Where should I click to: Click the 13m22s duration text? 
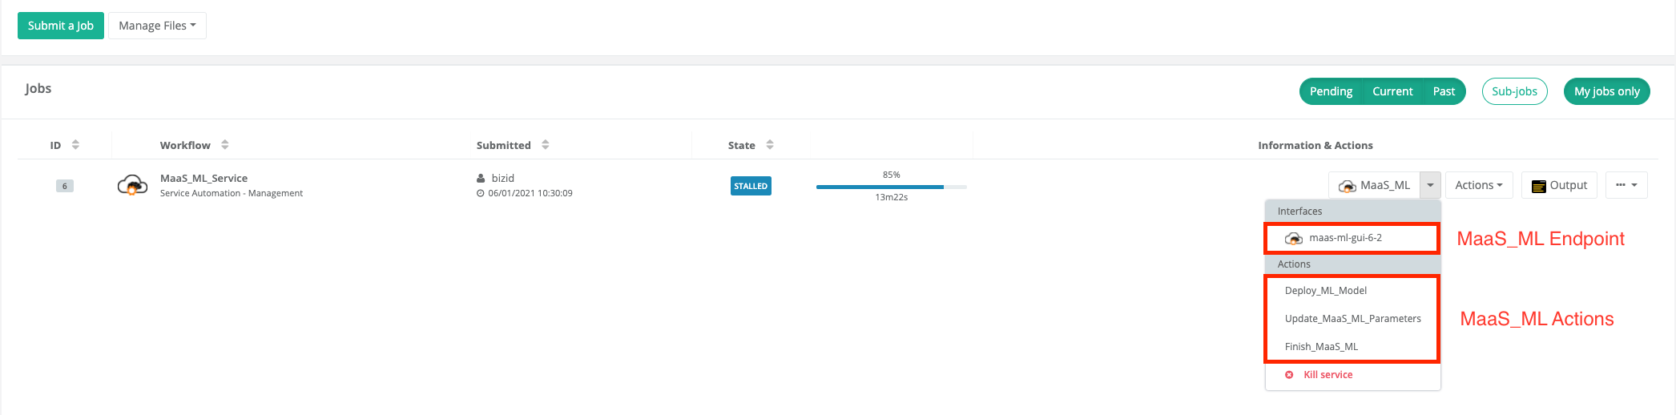click(891, 197)
